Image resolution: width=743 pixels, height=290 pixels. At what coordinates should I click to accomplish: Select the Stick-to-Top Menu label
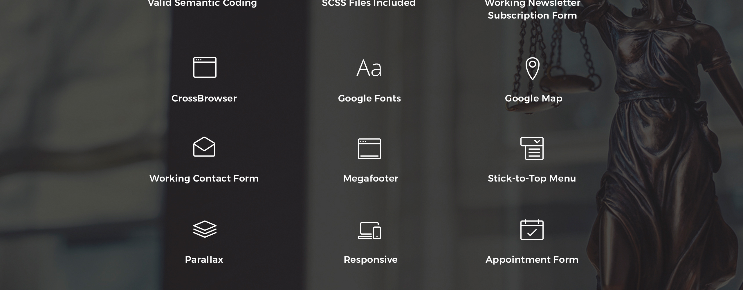click(532, 178)
